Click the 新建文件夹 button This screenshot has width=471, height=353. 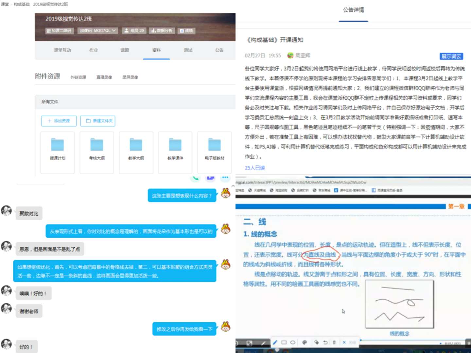[x=97, y=121]
